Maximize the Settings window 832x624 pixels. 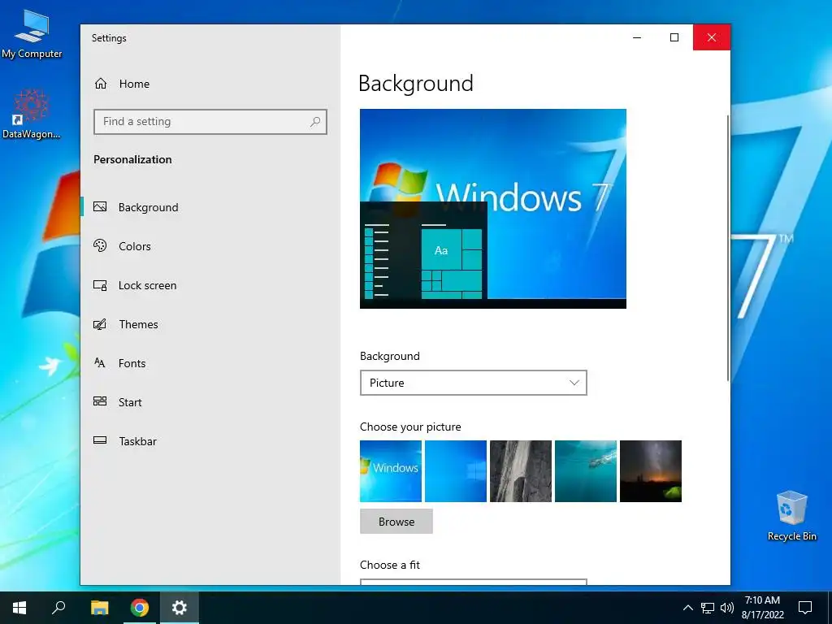[x=674, y=37]
